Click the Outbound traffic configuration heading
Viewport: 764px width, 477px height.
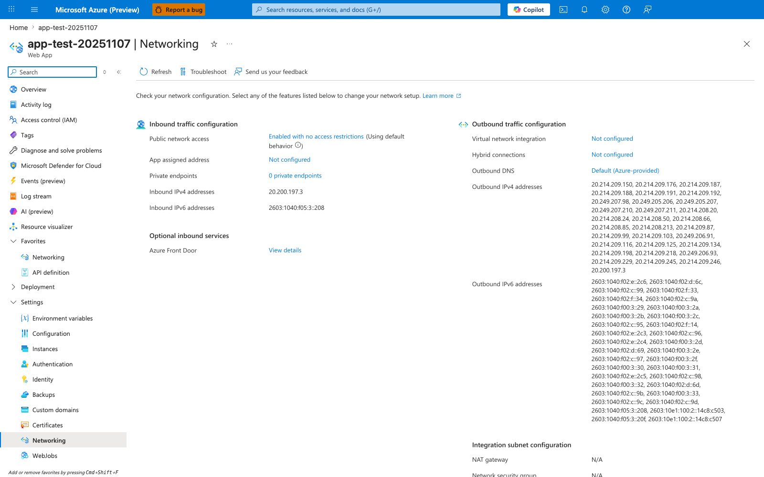[x=519, y=124]
